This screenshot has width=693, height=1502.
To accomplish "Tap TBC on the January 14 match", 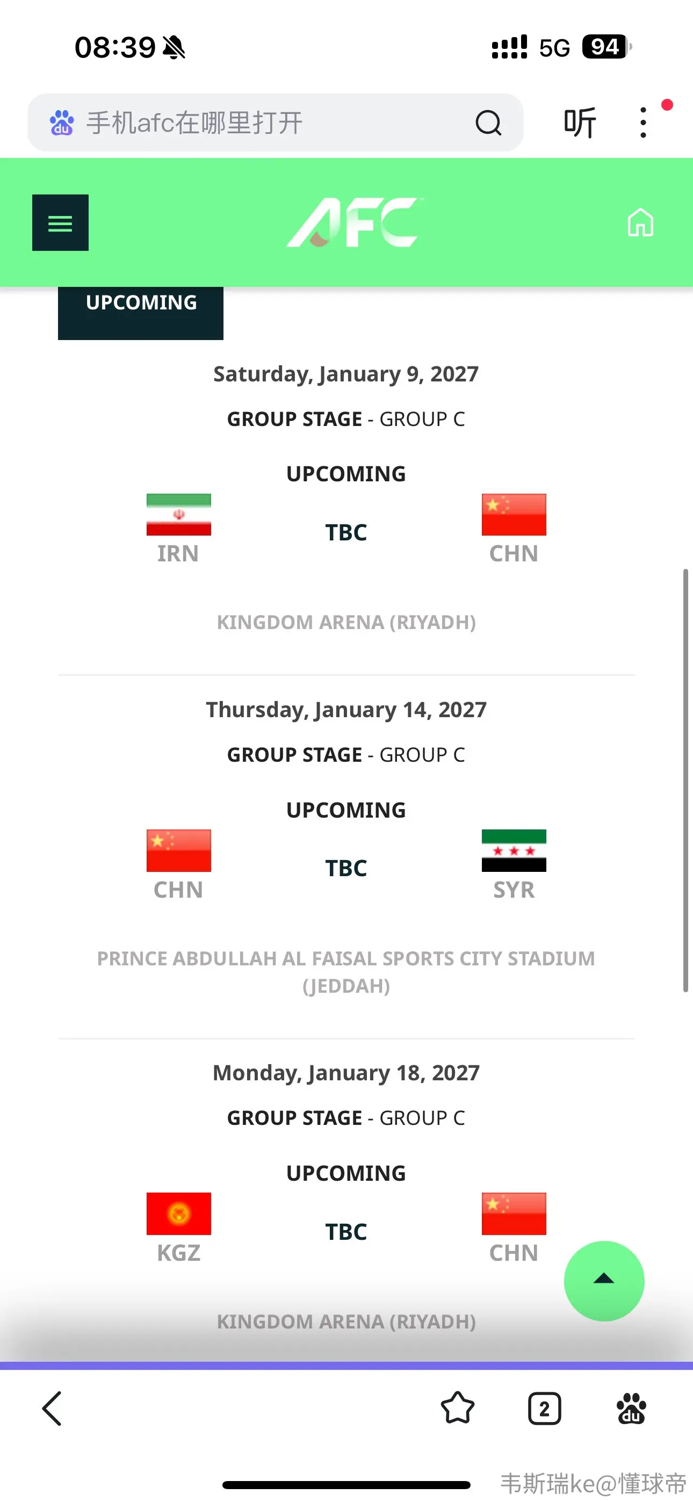I will 346,868.
